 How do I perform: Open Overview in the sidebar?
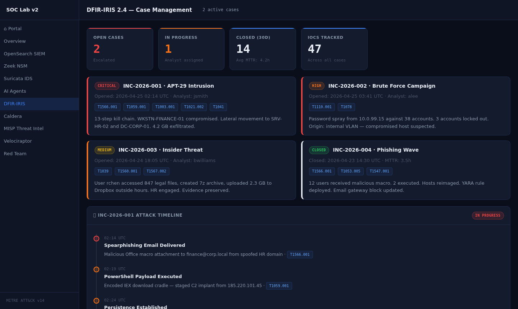pos(39,41)
